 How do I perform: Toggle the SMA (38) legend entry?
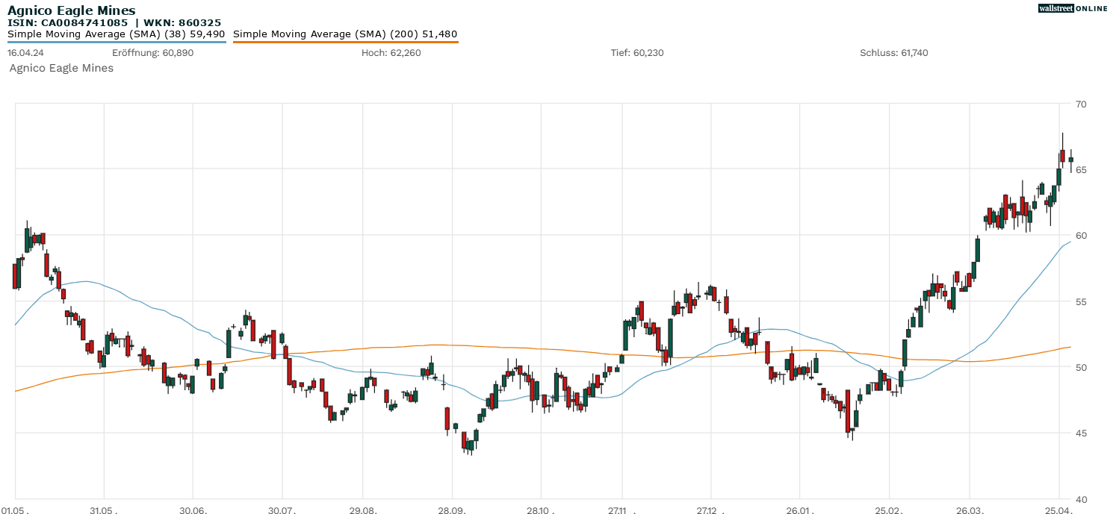[117, 34]
